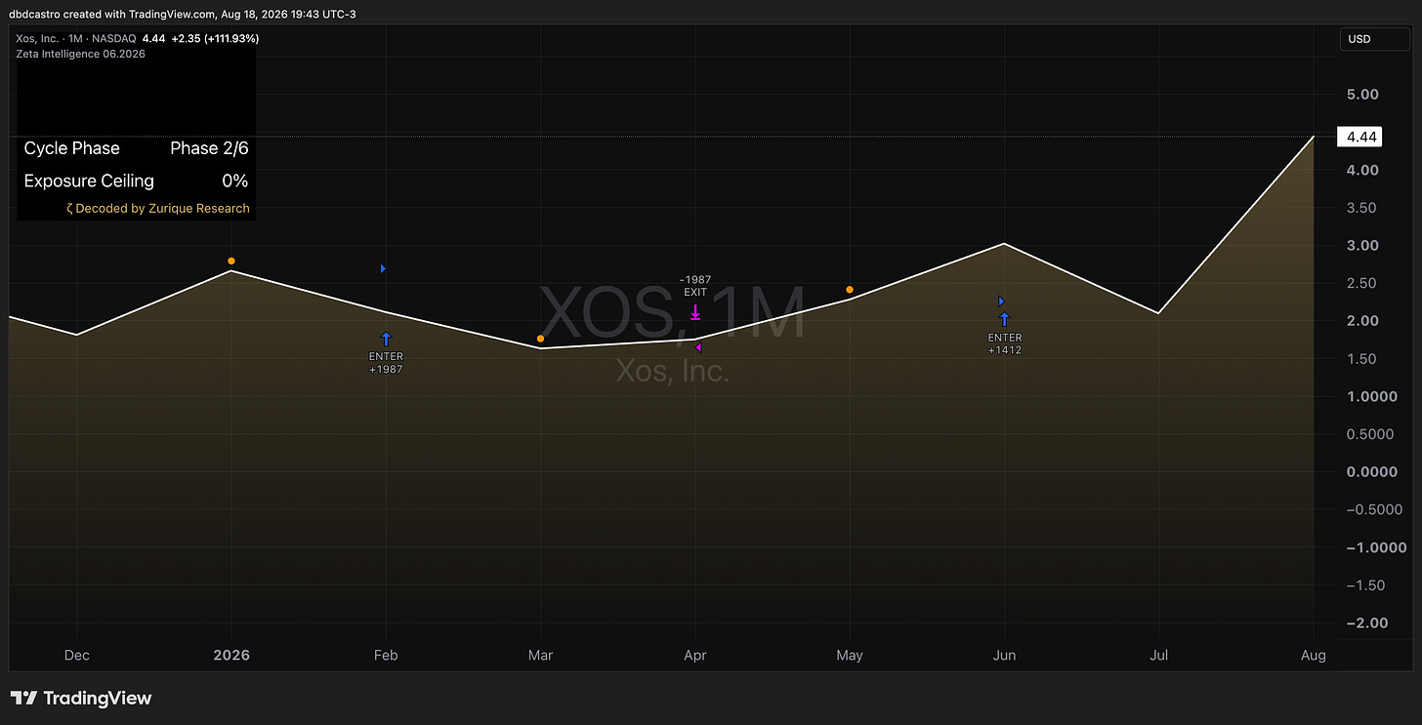The image size is (1422, 725).
Task: Click the blue ENTER arrow above +1987
Action: 386,340
